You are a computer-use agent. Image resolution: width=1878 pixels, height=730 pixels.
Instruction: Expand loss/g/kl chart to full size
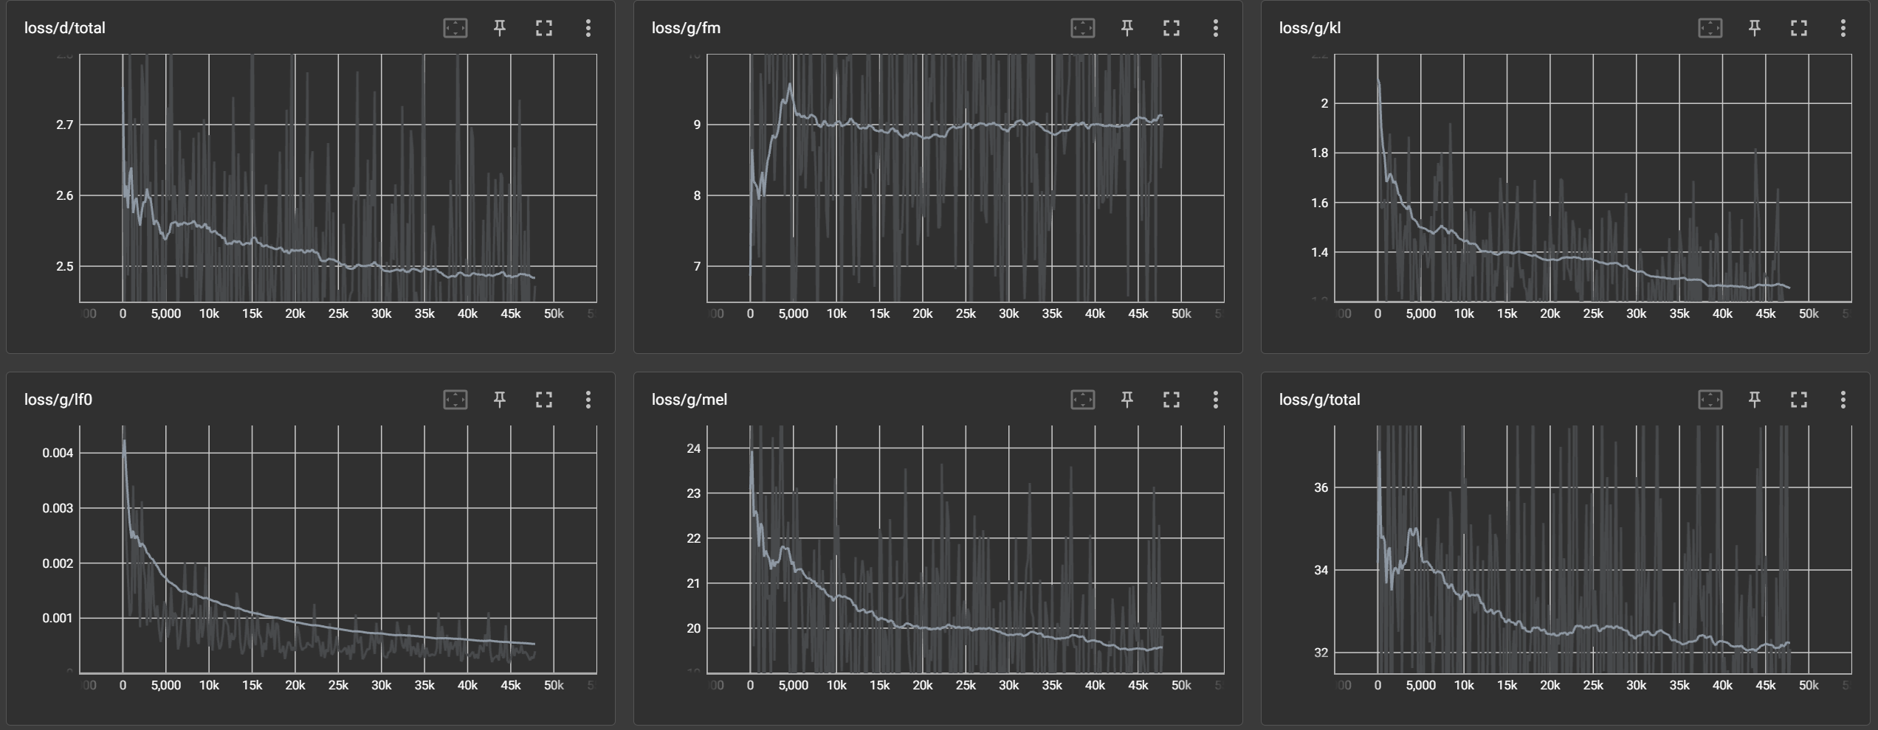pyautogui.click(x=1799, y=28)
